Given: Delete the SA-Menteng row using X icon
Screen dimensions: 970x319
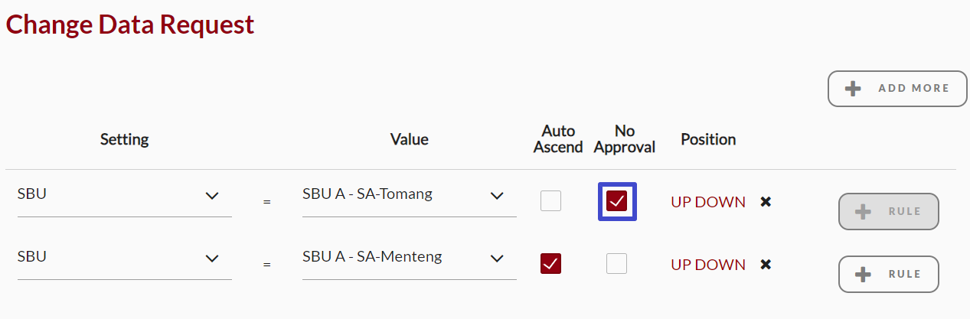Looking at the screenshot, I should [765, 265].
